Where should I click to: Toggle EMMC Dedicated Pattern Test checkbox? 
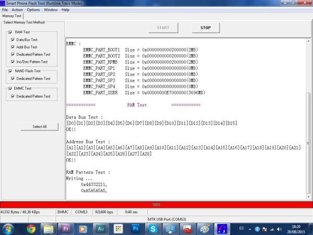coord(13,96)
